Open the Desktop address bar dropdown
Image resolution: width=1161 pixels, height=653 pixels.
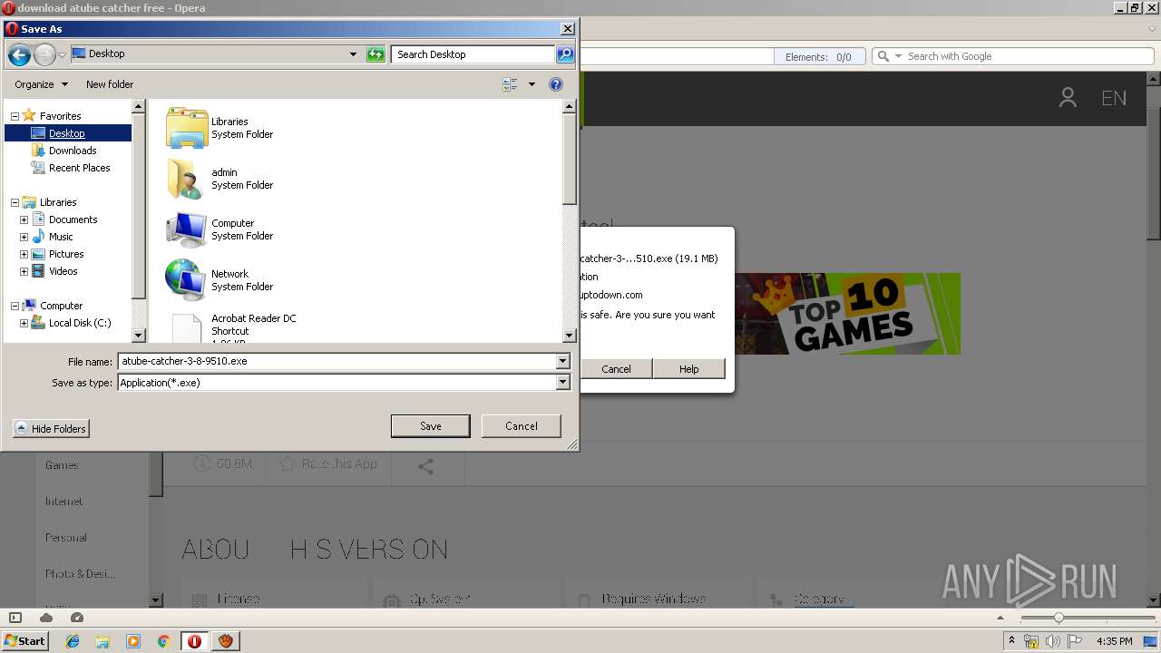click(353, 54)
